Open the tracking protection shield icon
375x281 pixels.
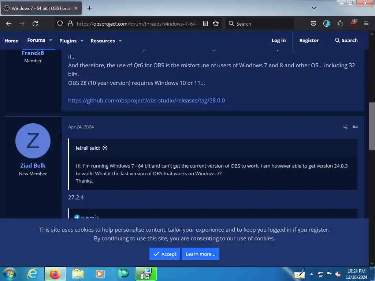pyautogui.click(x=60, y=23)
